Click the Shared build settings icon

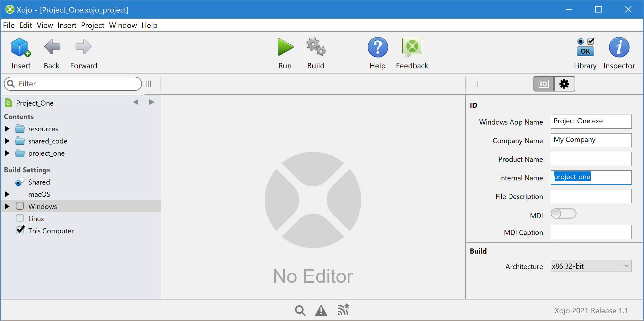pyautogui.click(x=20, y=182)
